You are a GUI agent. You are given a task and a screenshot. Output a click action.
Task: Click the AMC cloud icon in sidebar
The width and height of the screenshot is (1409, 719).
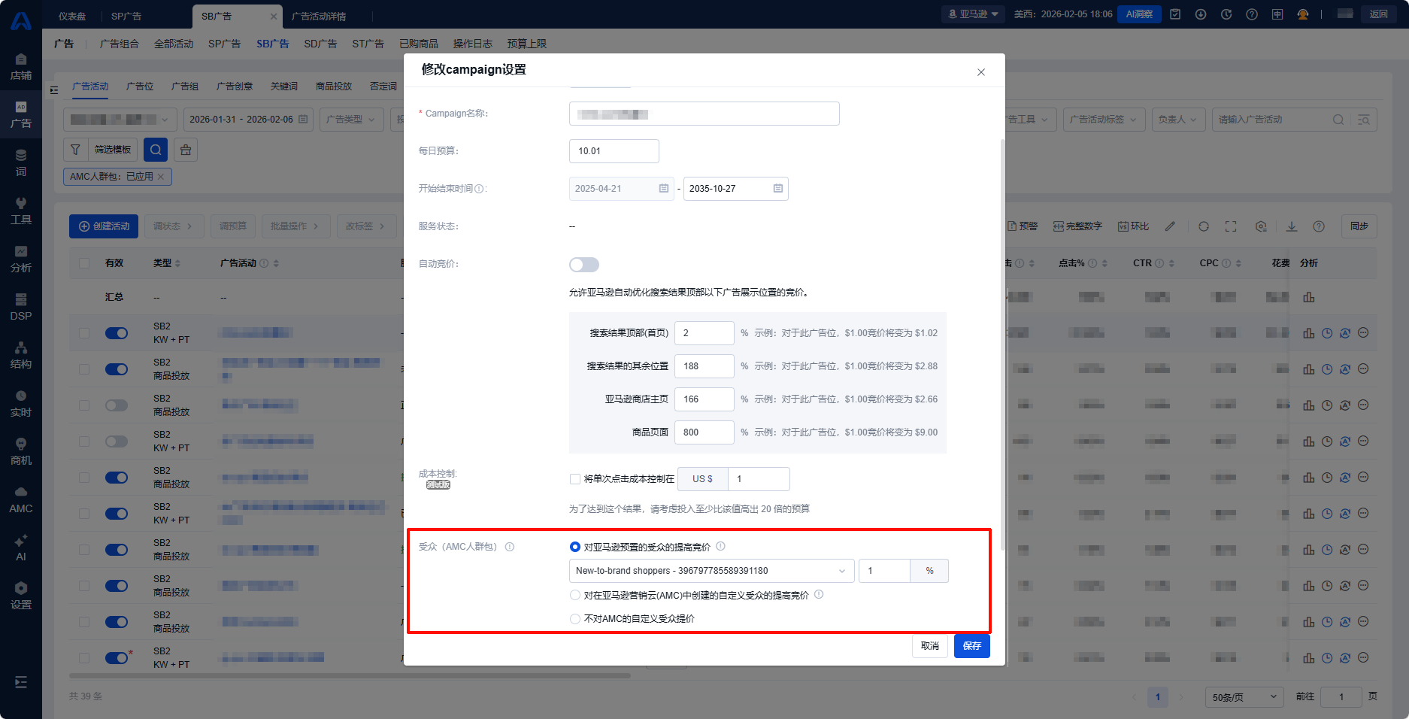[21, 492]
